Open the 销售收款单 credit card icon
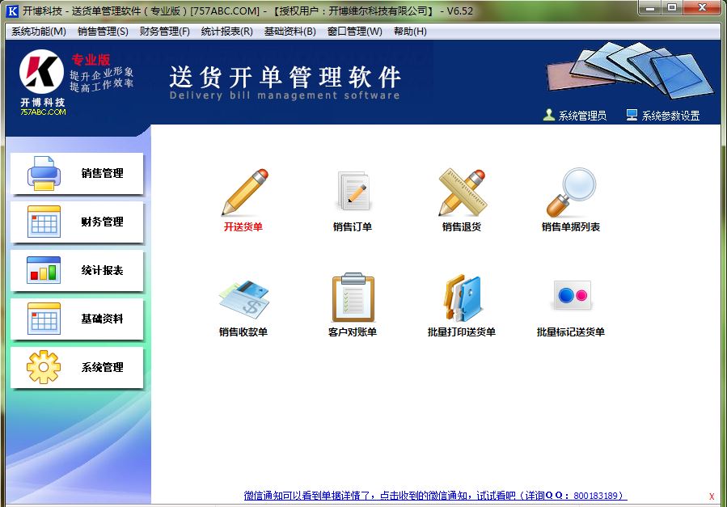727x507 pixels. click(x=244, y=299)
